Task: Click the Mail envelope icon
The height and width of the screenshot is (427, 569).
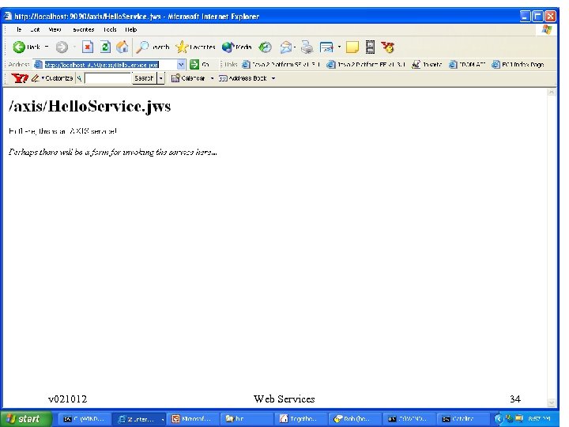Action: click(x=286, y=47)
